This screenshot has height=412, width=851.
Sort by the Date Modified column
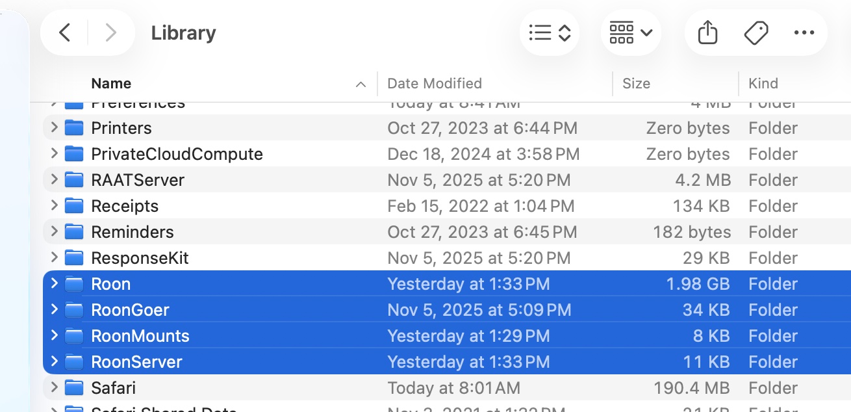coord(435,83)
